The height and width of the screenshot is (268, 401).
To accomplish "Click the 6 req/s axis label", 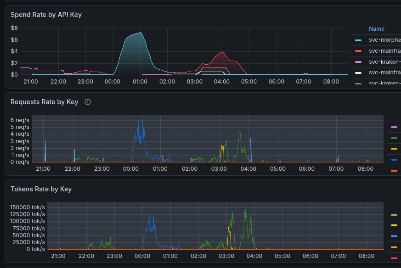I will [20, 120].
